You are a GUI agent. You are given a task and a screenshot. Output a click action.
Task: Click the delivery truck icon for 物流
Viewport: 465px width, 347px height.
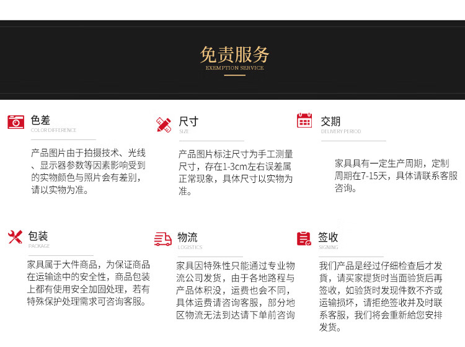tap(163, 239)
